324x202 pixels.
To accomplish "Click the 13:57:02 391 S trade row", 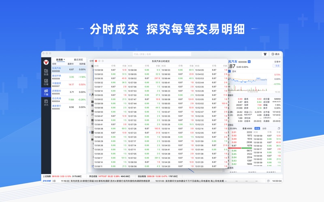I will coord(144,158).
